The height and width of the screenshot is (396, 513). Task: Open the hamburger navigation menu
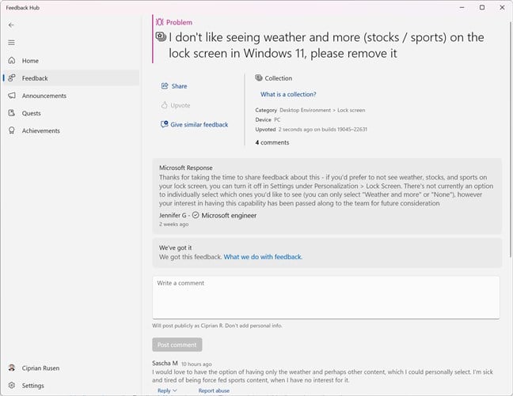(11, 43)
